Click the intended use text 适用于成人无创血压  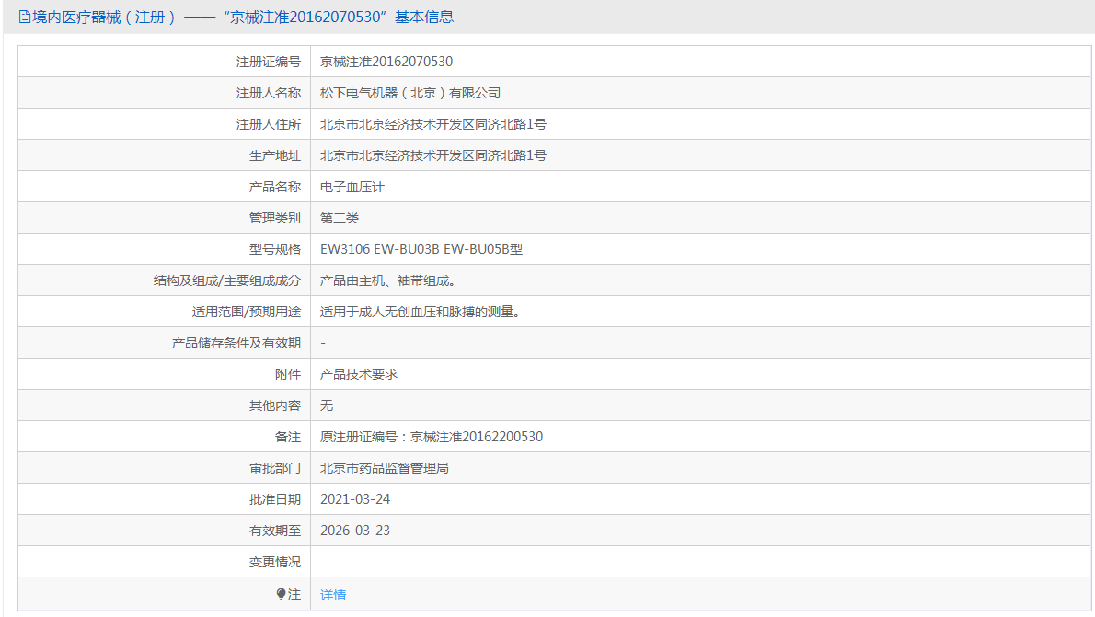coord(420,312)
